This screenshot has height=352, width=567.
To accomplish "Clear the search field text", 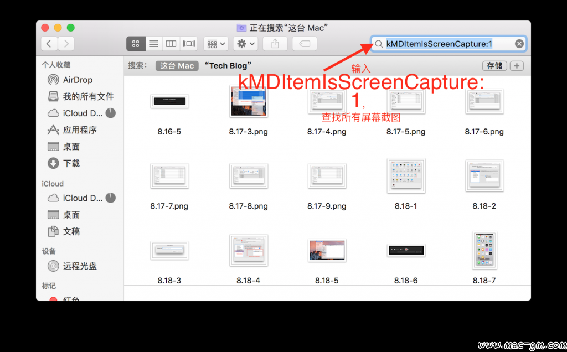I will pyautogui.click(x=519, y=44).
